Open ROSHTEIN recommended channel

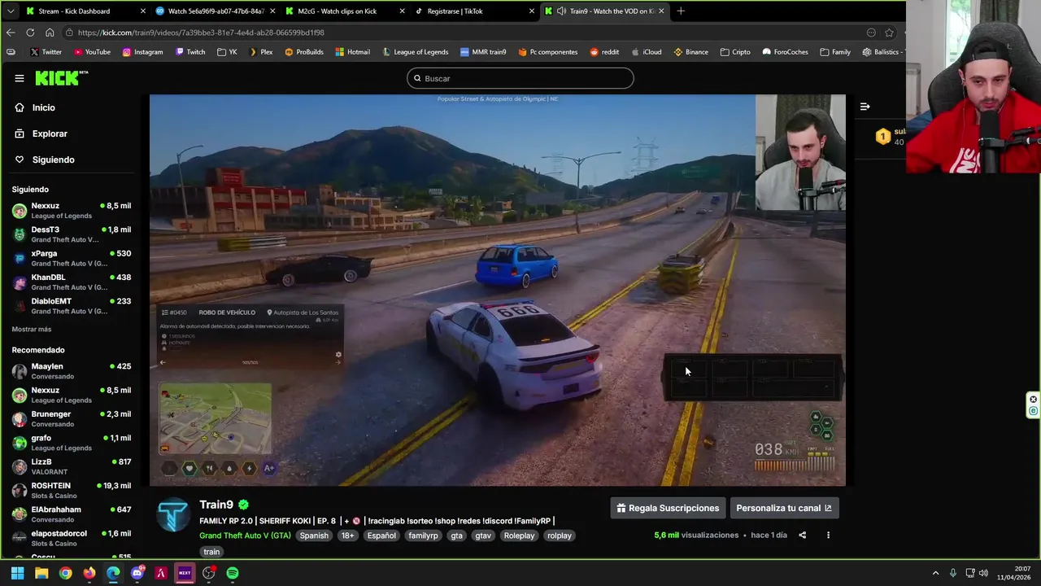[x=71, y=490]
